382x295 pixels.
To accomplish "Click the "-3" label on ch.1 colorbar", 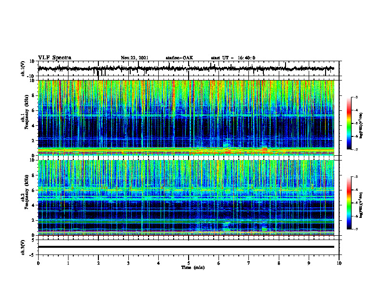I will 355,97.
